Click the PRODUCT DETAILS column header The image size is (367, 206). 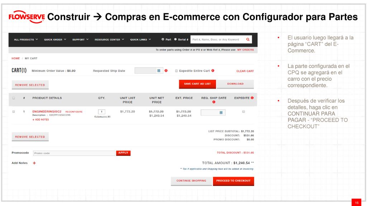(x=47, y=98)
